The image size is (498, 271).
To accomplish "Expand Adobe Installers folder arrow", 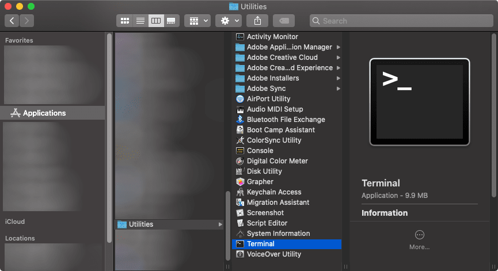I will coord(339,78).
